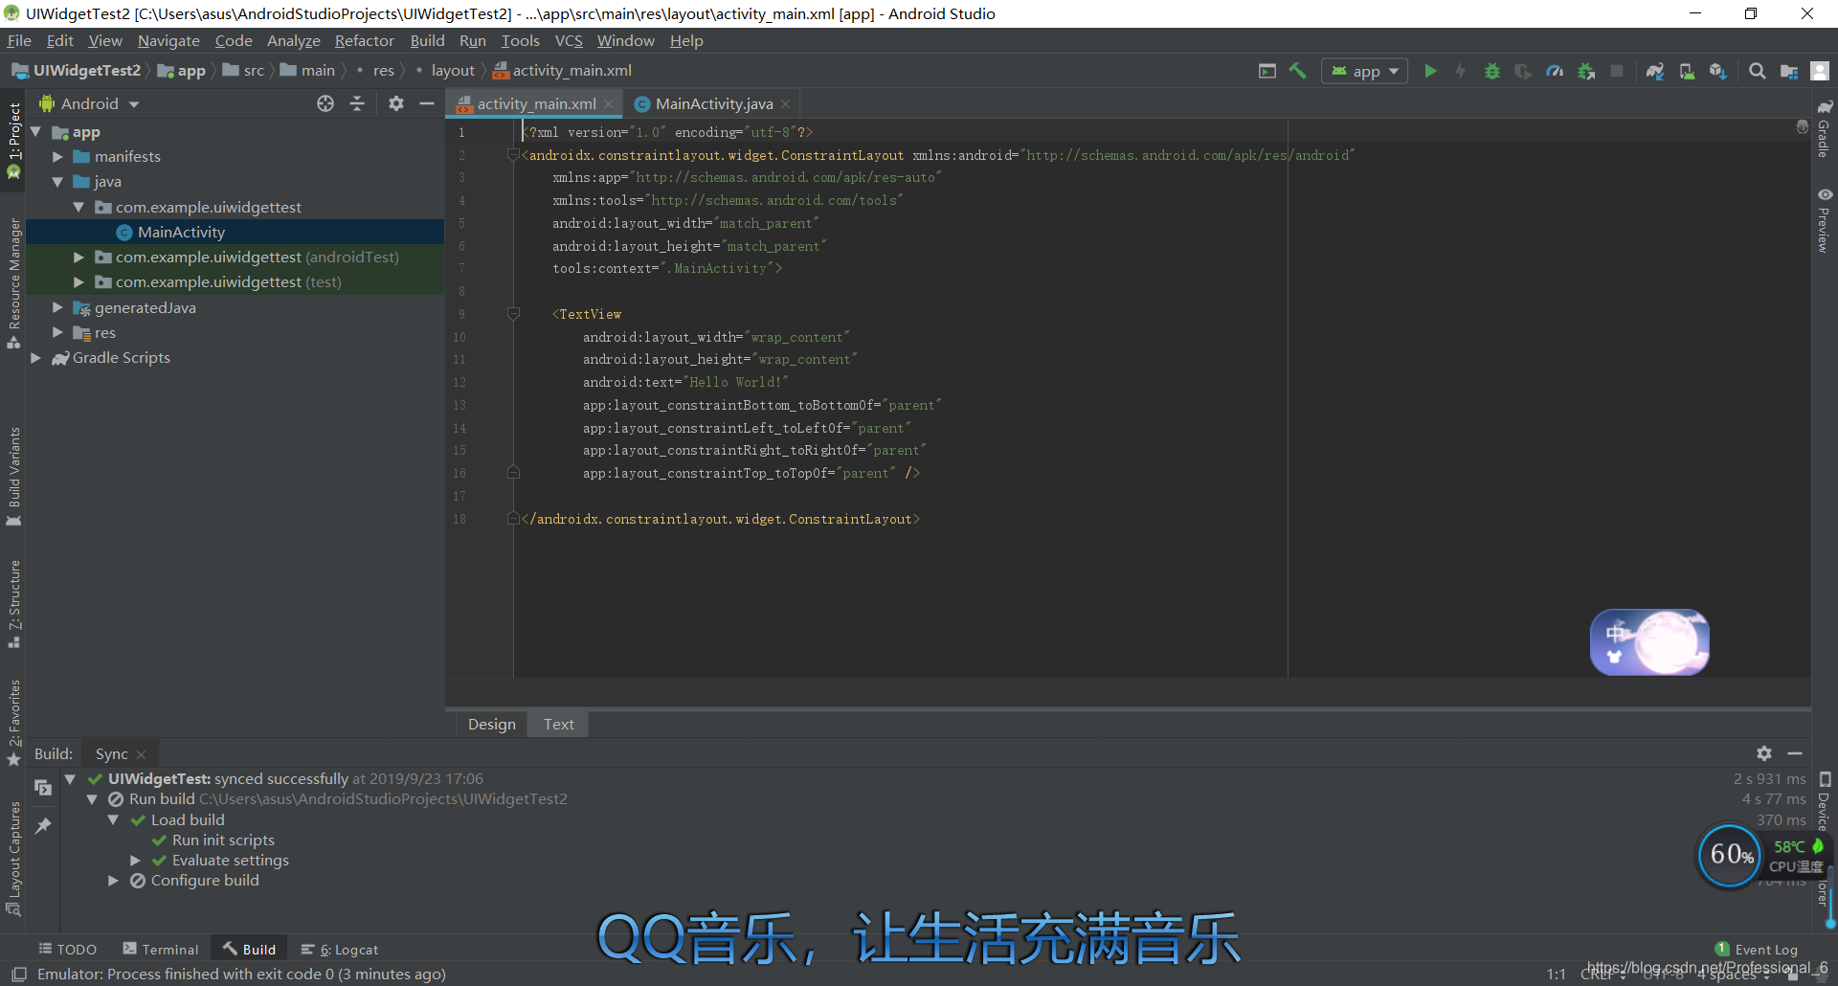Expand the res folder in project tree
The height and width of the screenshot is (986, 1838).
coord(57,332)
